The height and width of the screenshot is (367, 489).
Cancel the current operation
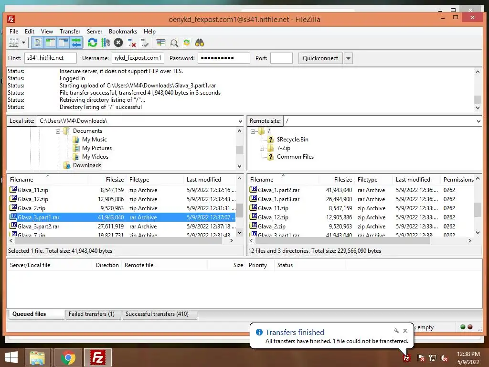point(118,43)
